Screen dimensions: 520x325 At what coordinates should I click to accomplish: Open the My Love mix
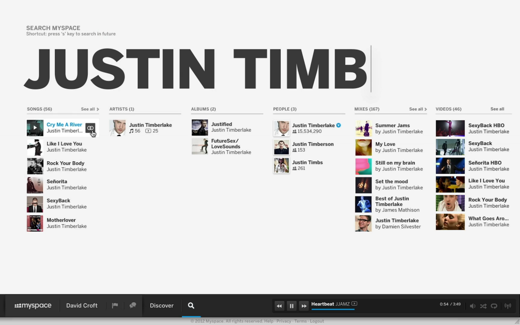[385, 144]
